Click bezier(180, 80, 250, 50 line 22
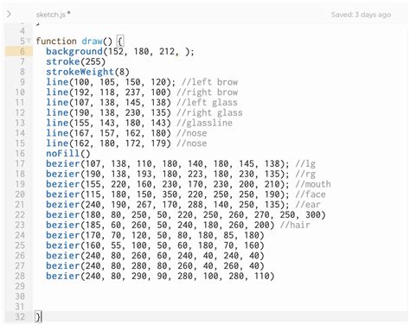 pyautogui.click(x=186, y=215)
